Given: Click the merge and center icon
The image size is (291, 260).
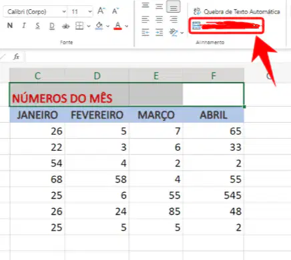Looking at the screenshot, I should pos(196,26).
